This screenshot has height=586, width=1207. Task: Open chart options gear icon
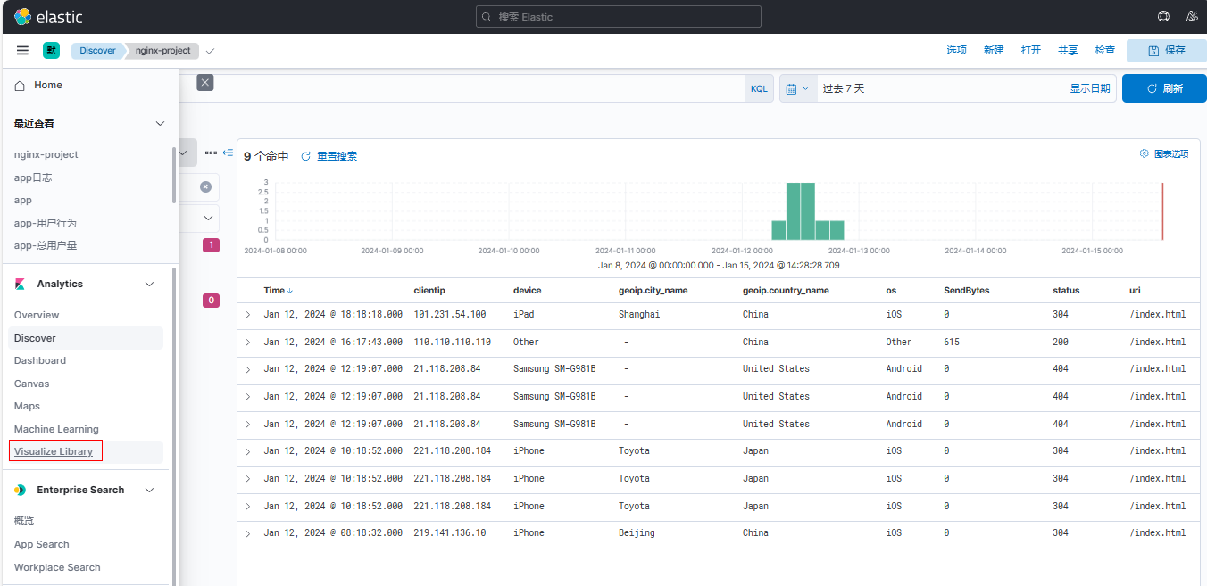tap(1144, 153)
